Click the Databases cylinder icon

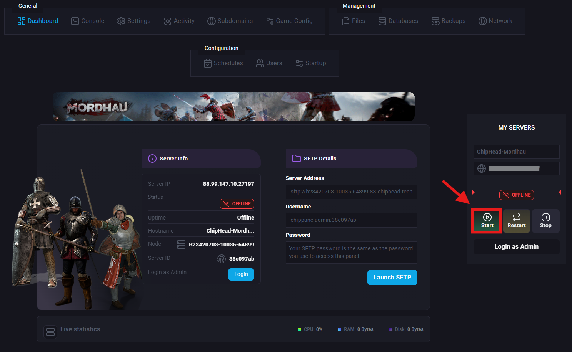(382, 21)
